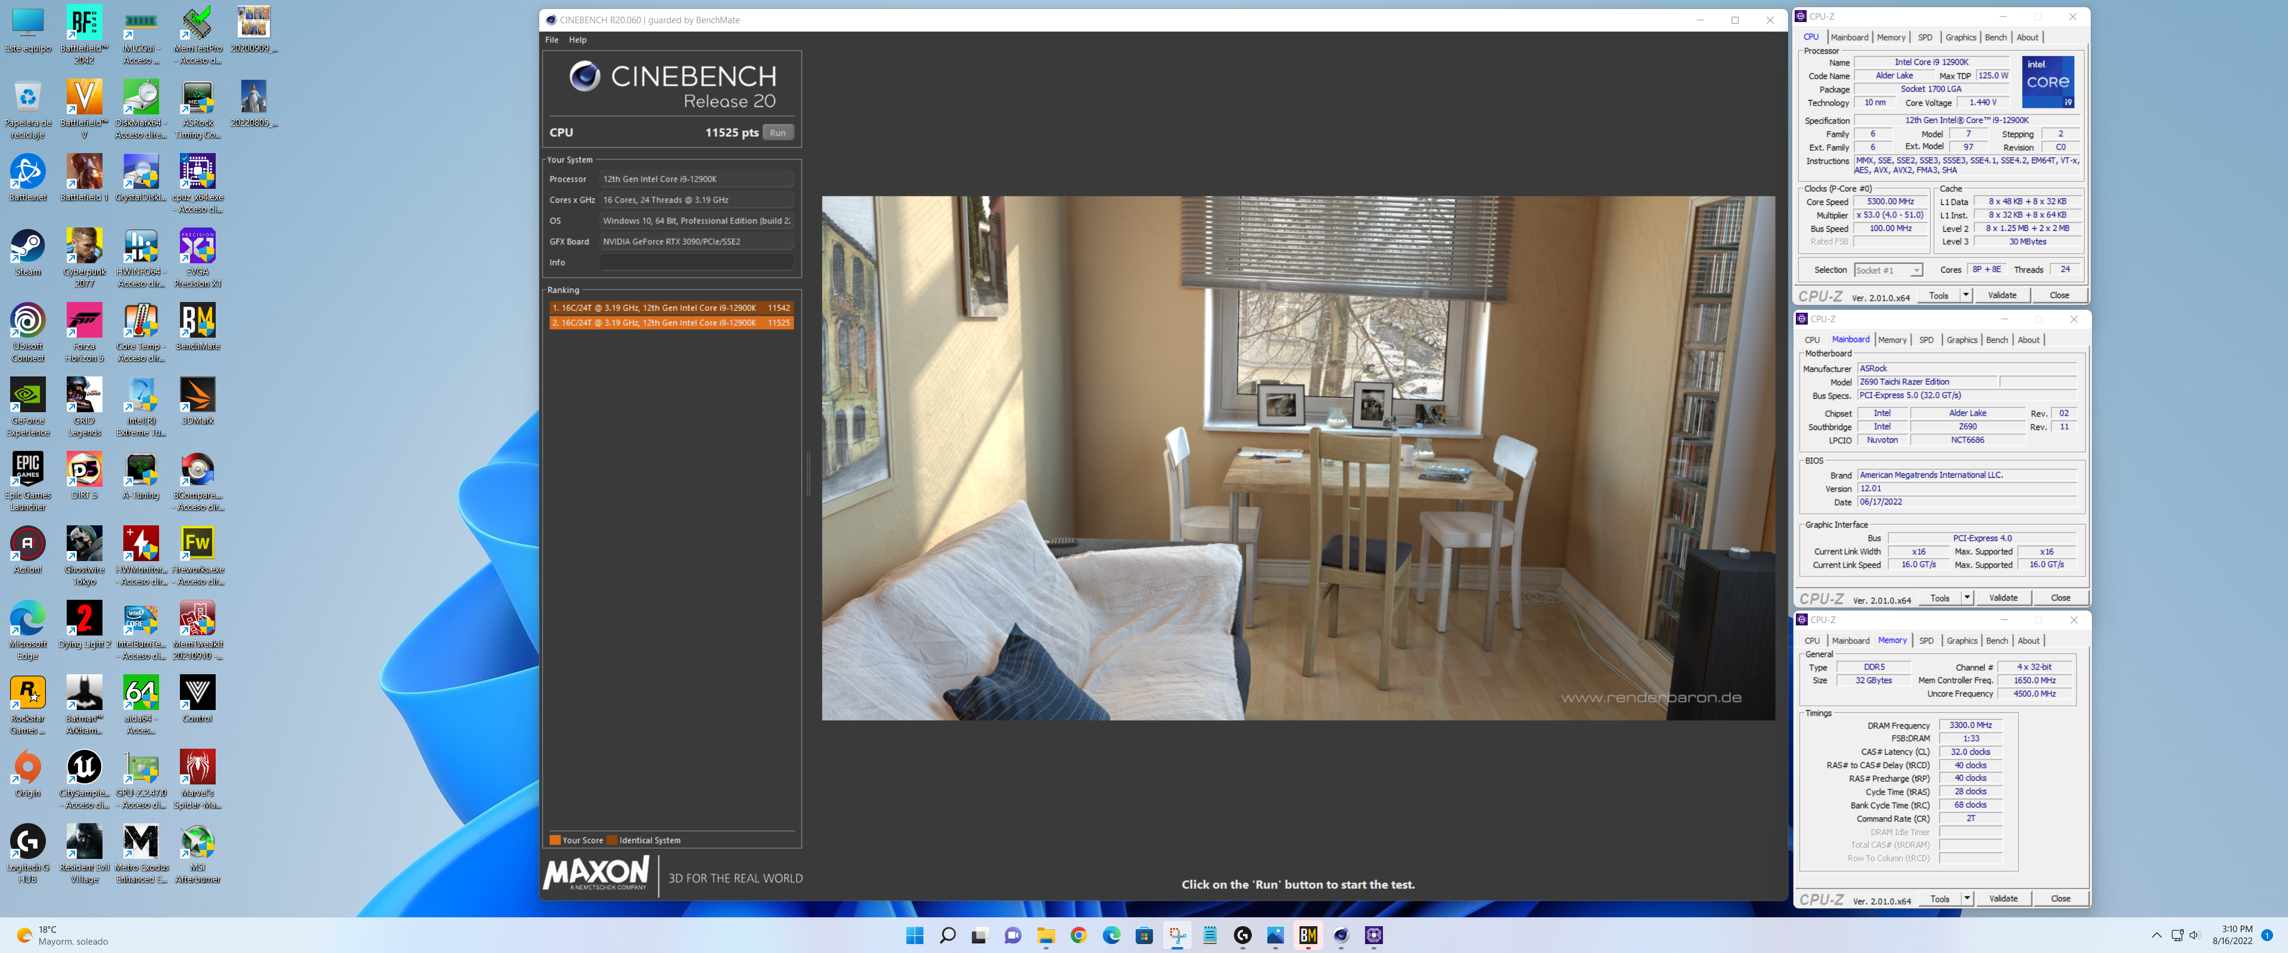Show hidden system tray icons chevron

tap(2156, 935)
